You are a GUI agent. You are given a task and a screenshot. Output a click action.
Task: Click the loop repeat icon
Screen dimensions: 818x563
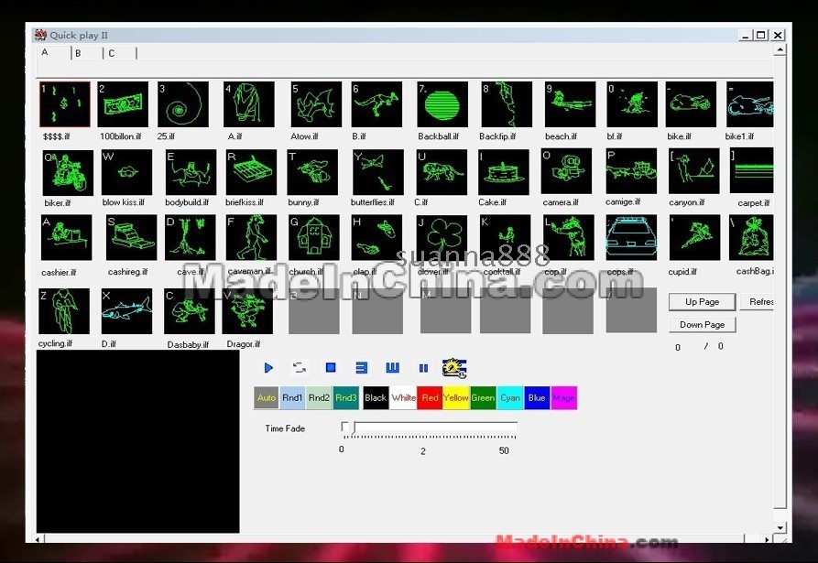pyautogui.click(x=300, y=368)
